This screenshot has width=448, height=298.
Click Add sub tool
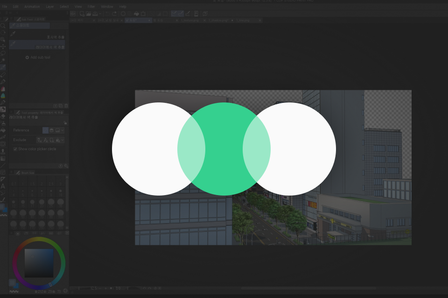(x=38, y=57)
